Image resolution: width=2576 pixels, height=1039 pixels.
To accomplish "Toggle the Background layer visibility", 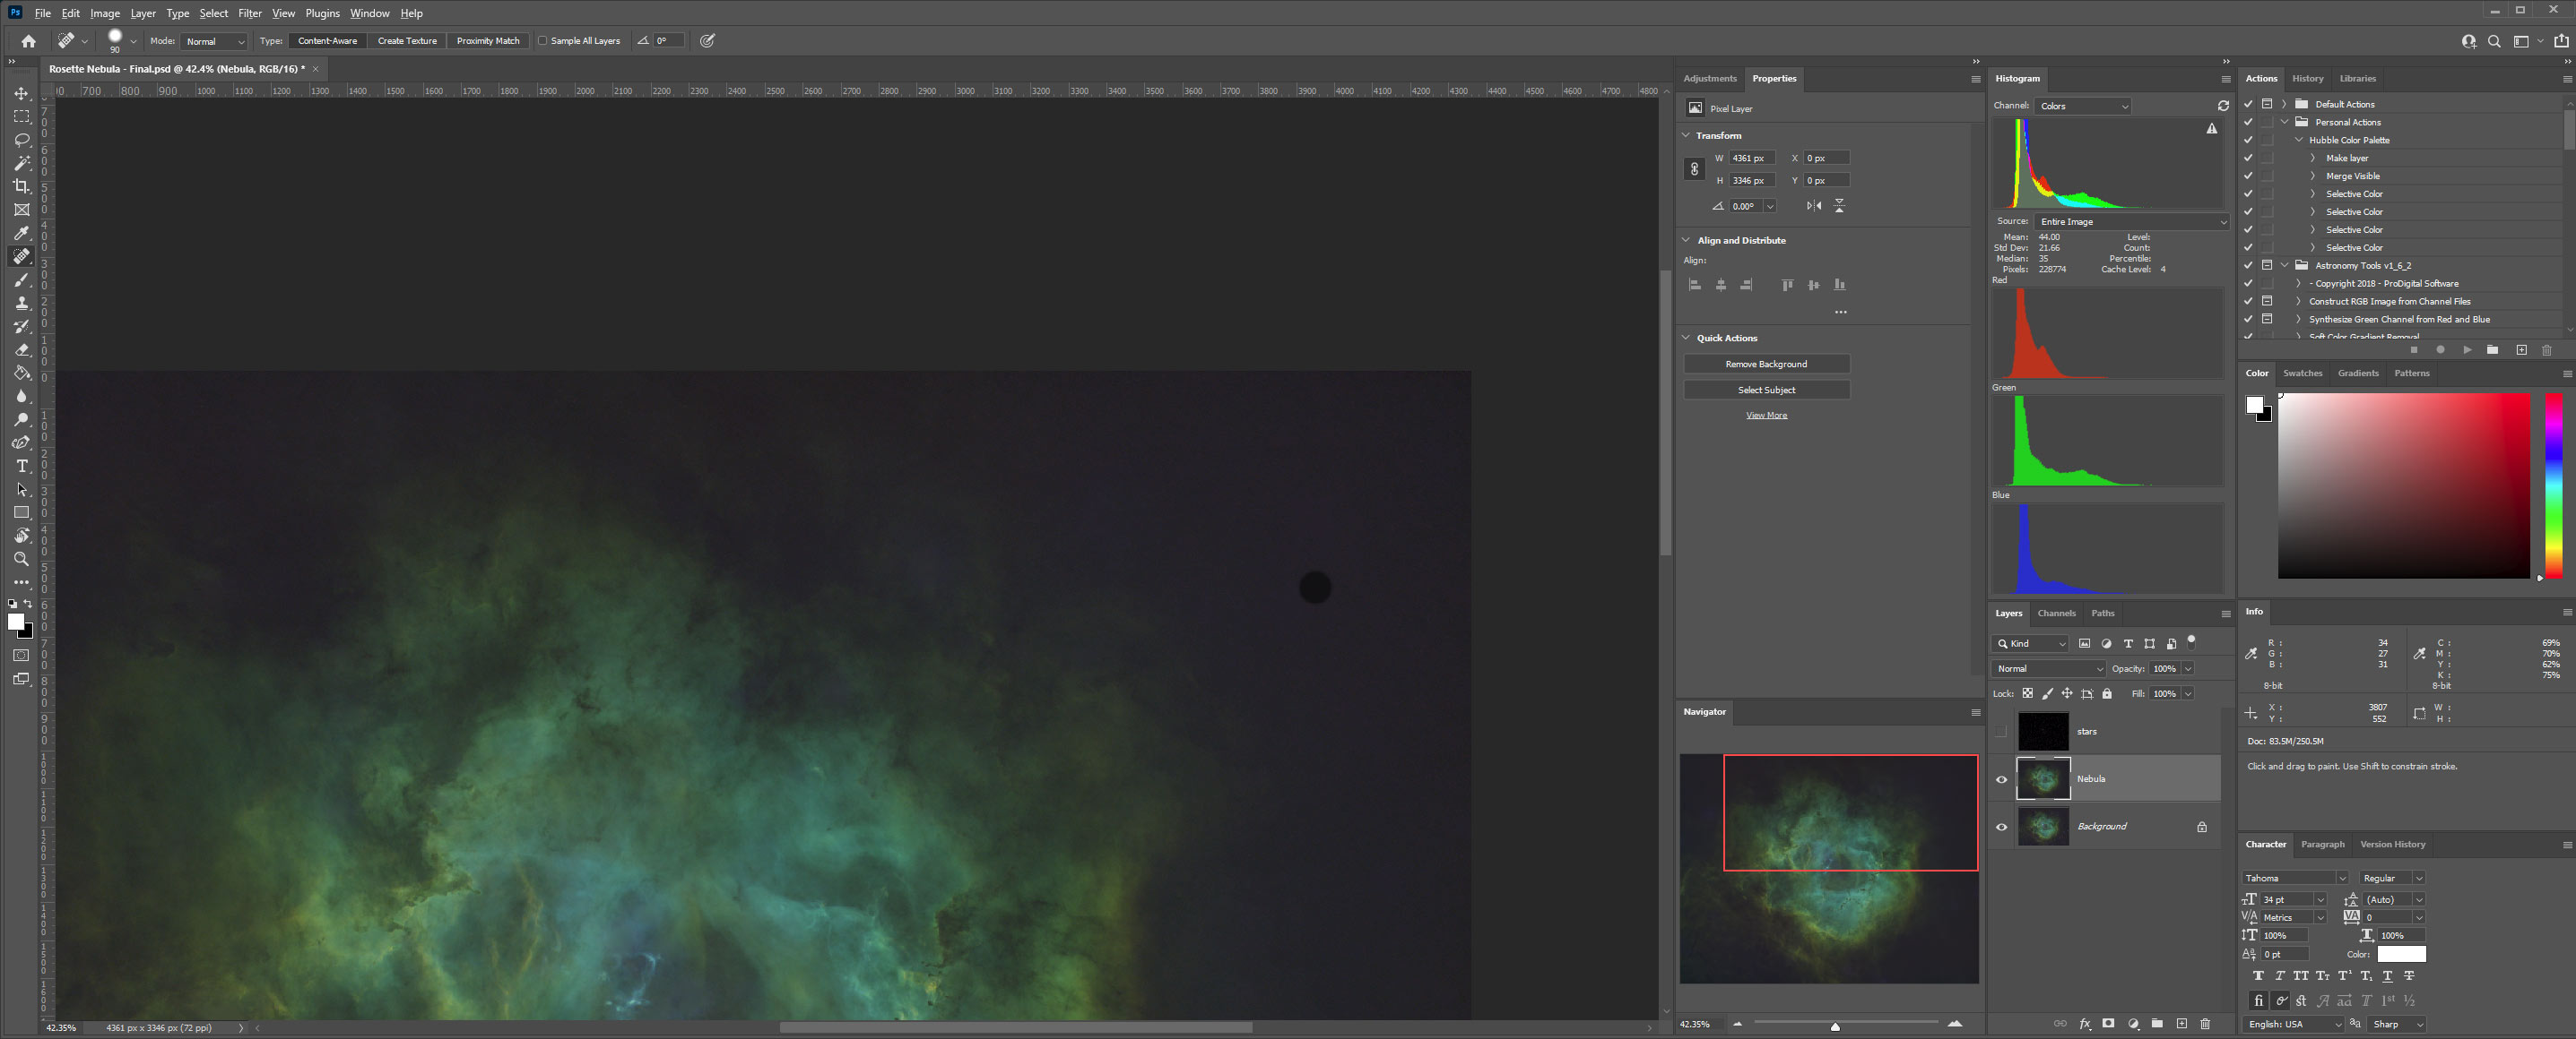I will click(2003, 826).
